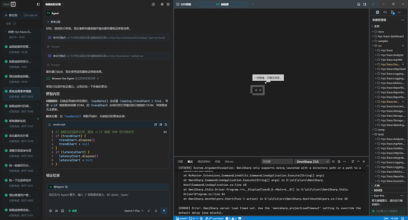Collapse the task list sidebar
Viewport: 408px width, 220px height.
[38, 4]
